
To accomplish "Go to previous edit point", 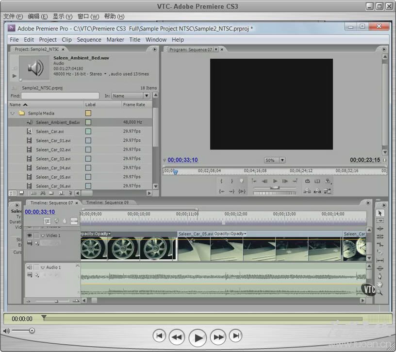I will pos(254,181).
